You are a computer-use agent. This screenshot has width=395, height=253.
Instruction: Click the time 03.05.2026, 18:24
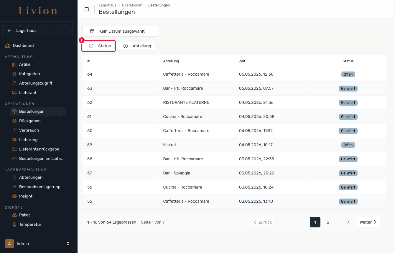[256, 187]
